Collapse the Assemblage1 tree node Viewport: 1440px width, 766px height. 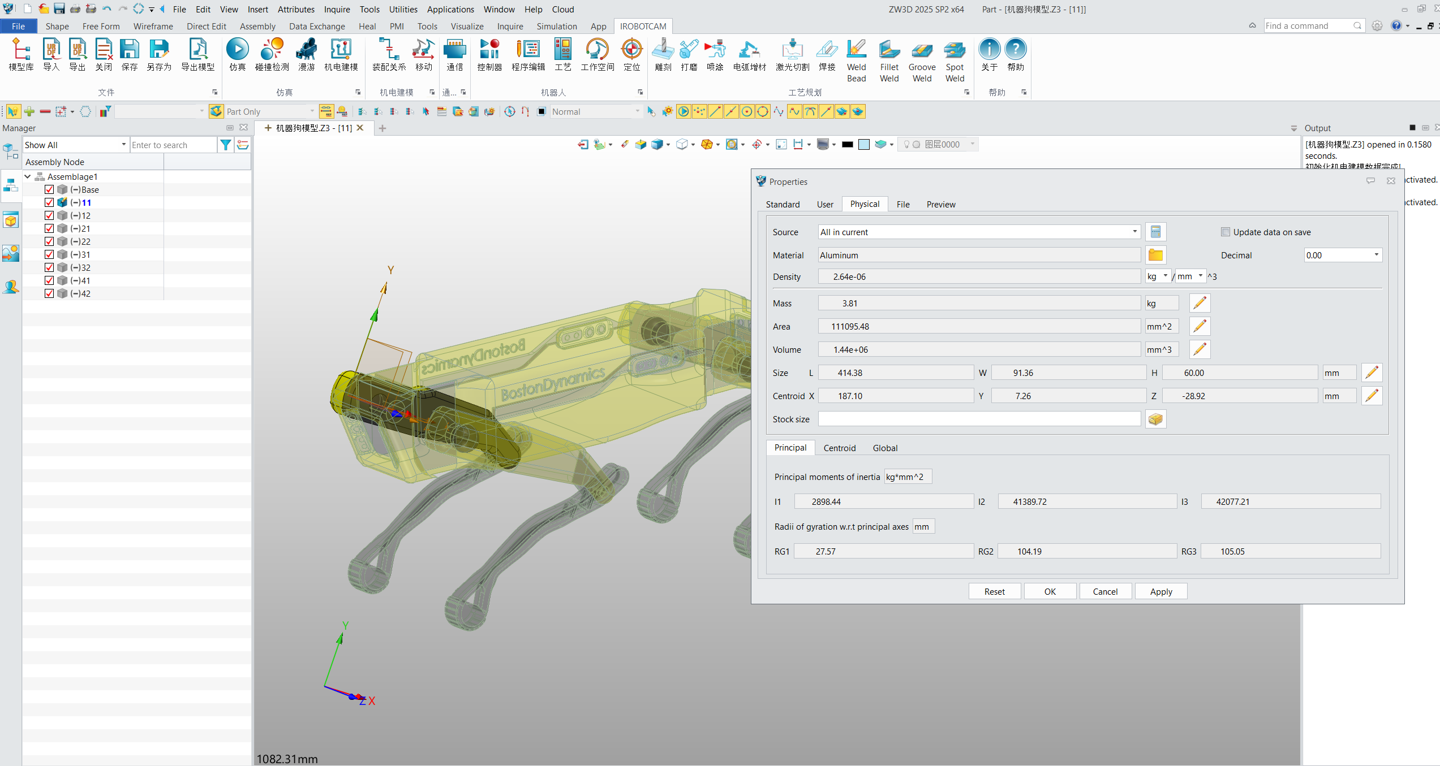(28, 176)
